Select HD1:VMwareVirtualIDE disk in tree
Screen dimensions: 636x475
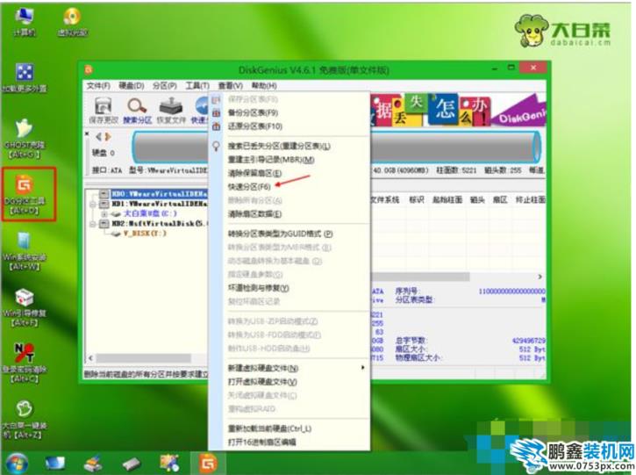[x=160, y=204]
